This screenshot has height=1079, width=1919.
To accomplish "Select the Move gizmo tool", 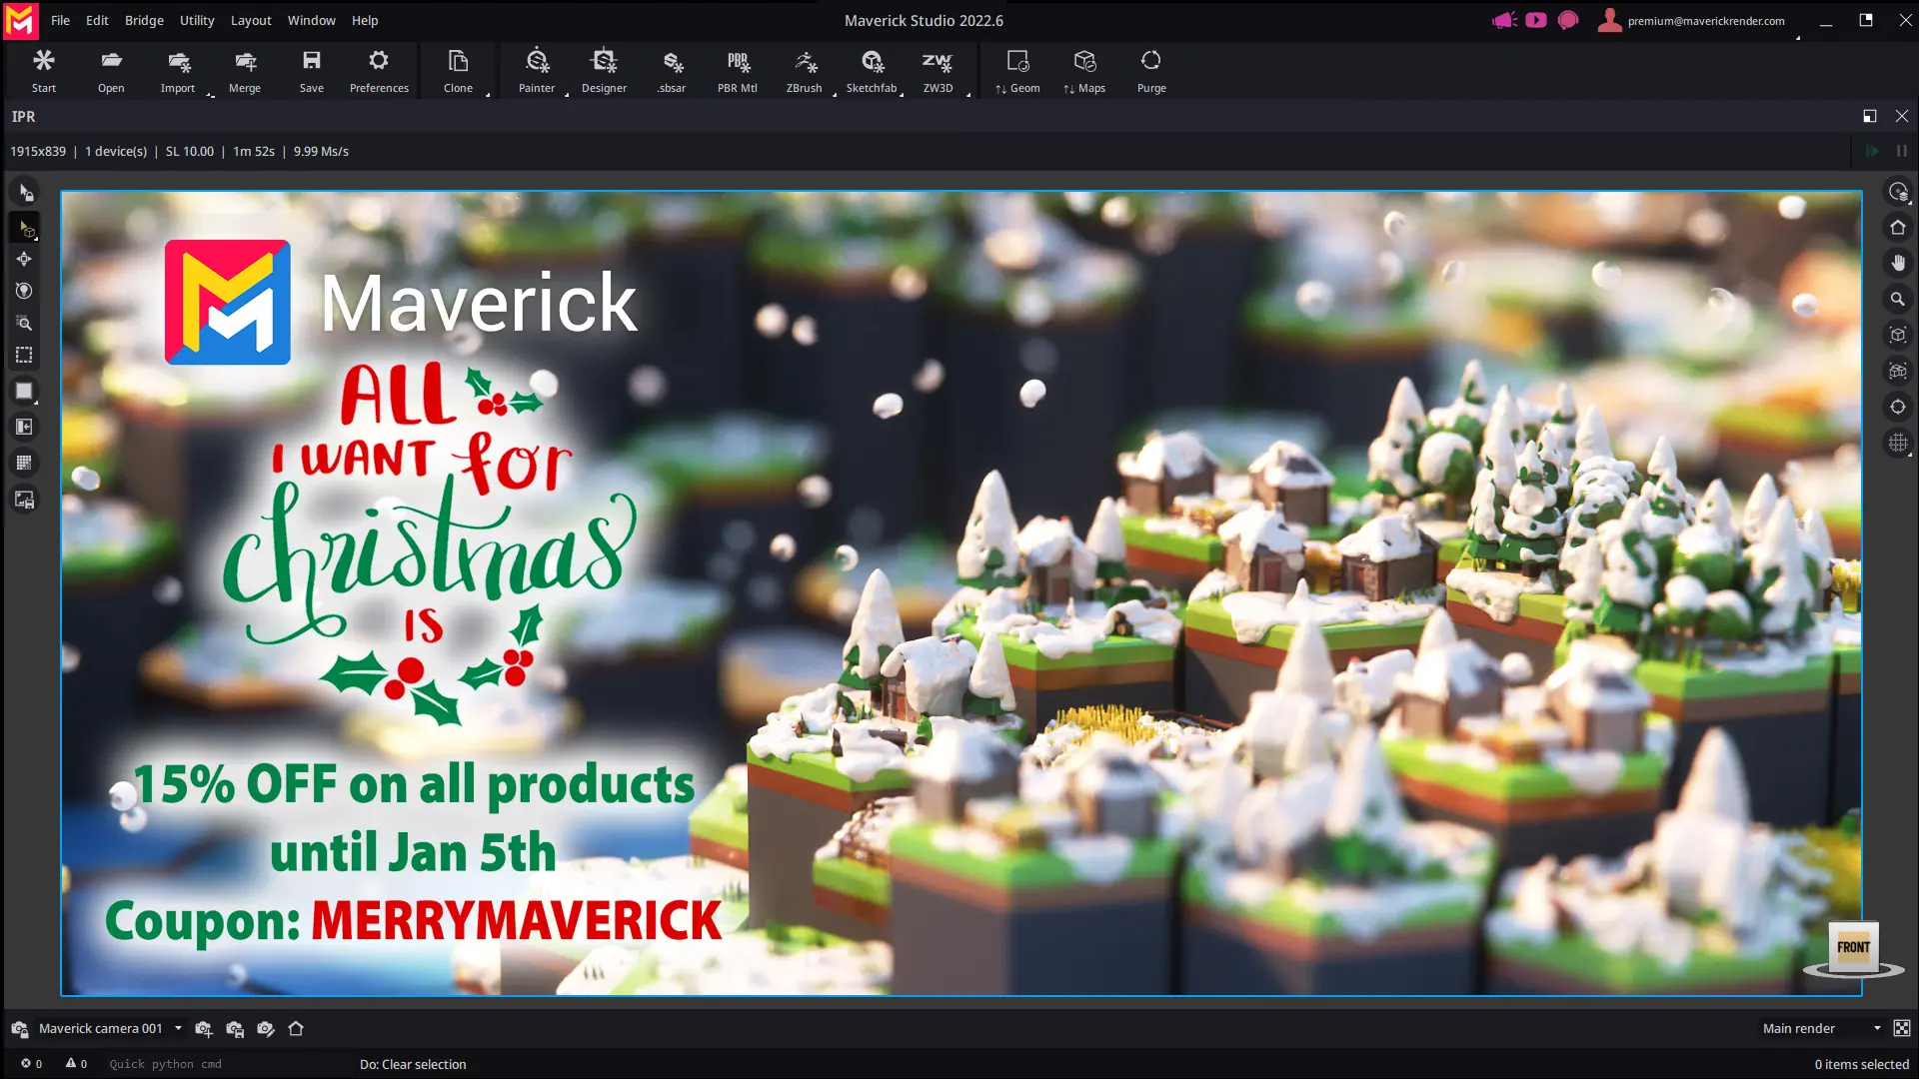I will coord(25,259).
